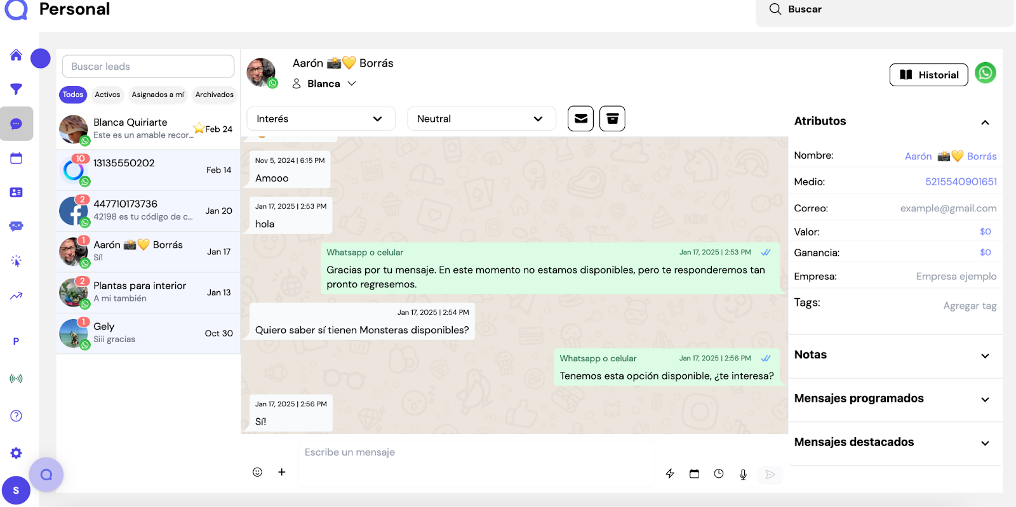Open the contacts card sidebar icon
The image size is (1016, 507).
[x=17, y=192]
